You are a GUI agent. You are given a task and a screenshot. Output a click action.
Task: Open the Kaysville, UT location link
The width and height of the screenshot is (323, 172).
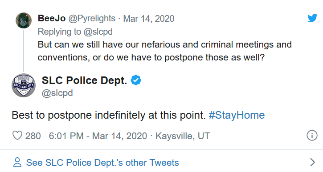click(x=183, y=136)
